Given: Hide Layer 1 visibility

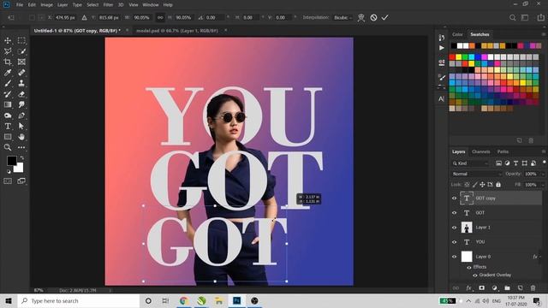Looking at the screenshot, I should point(455,228).
